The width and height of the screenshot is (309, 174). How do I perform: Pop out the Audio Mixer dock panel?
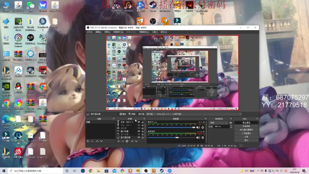pos(205,119)
